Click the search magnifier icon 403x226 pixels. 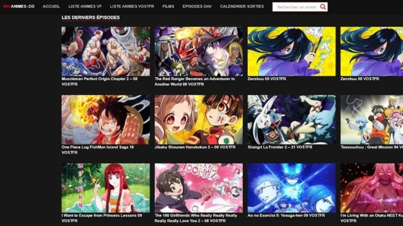click(x=323, y=7)
